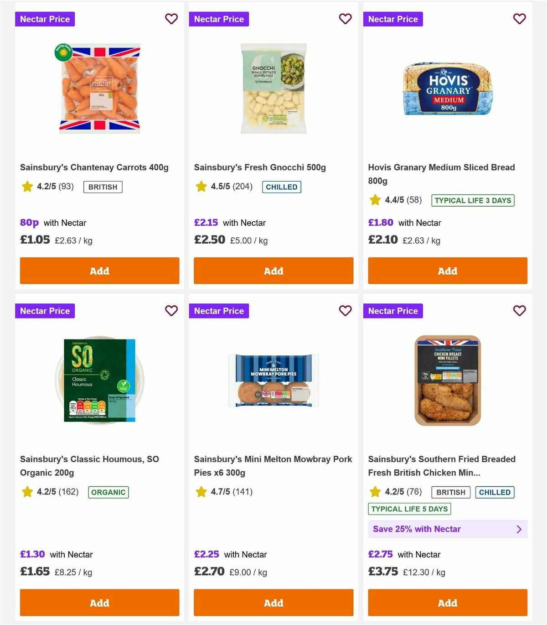The height and width of the screenshot is (625, 547).
Task: Favourite the Classic Houmous product
Action: coord(171,311)
